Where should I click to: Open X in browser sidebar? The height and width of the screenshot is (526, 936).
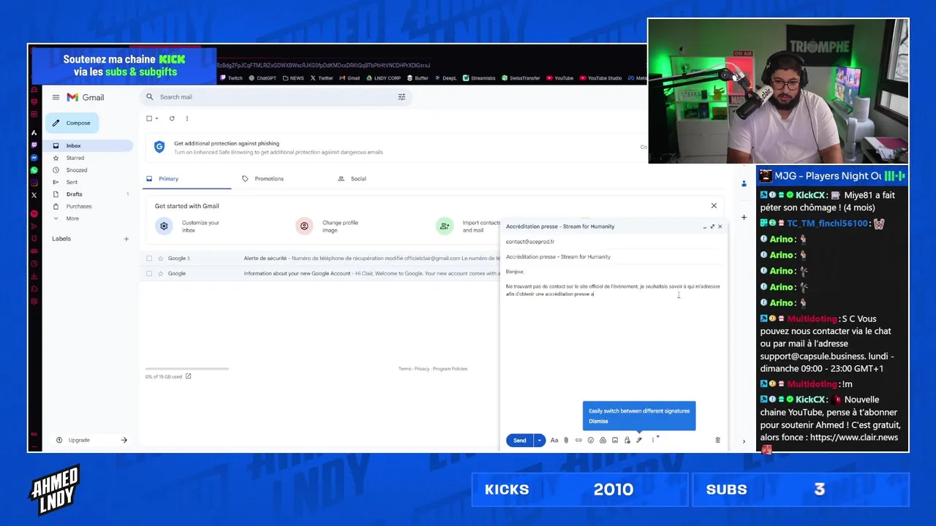pyautogui.click(x=34, y=195)
